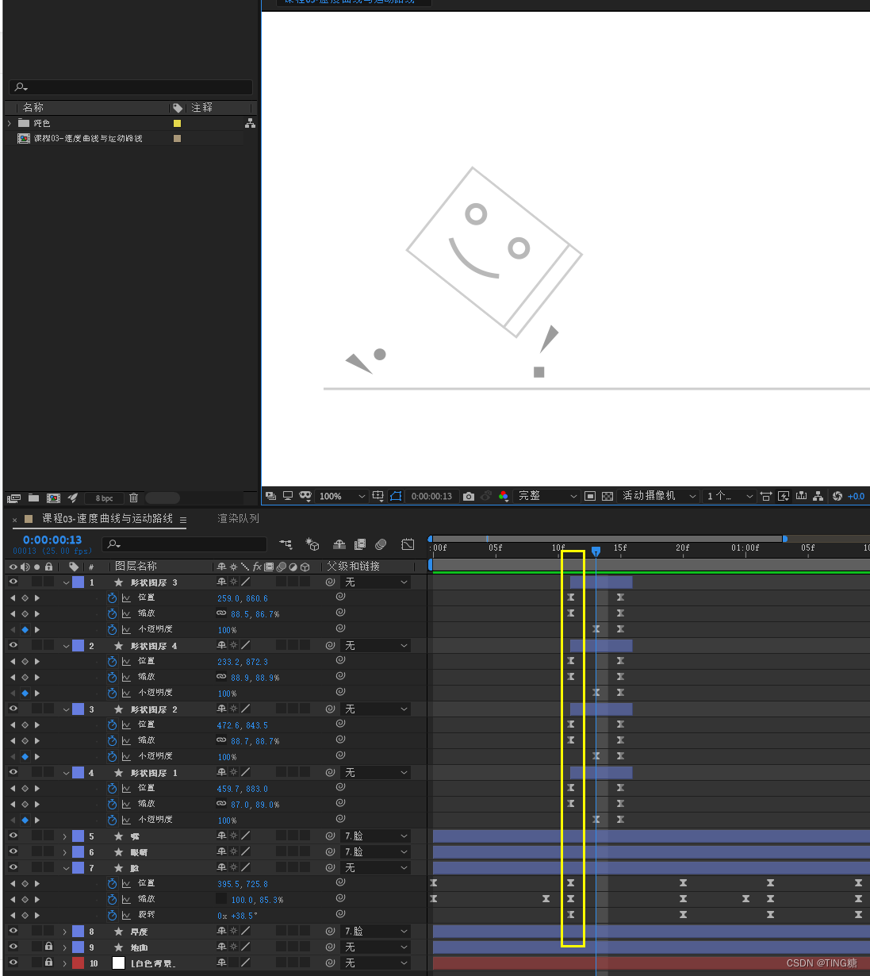Toggle visibility of layer 7
Image resolution: width=870 pixels, height=976 pixels.
click(x=13, y=867)
